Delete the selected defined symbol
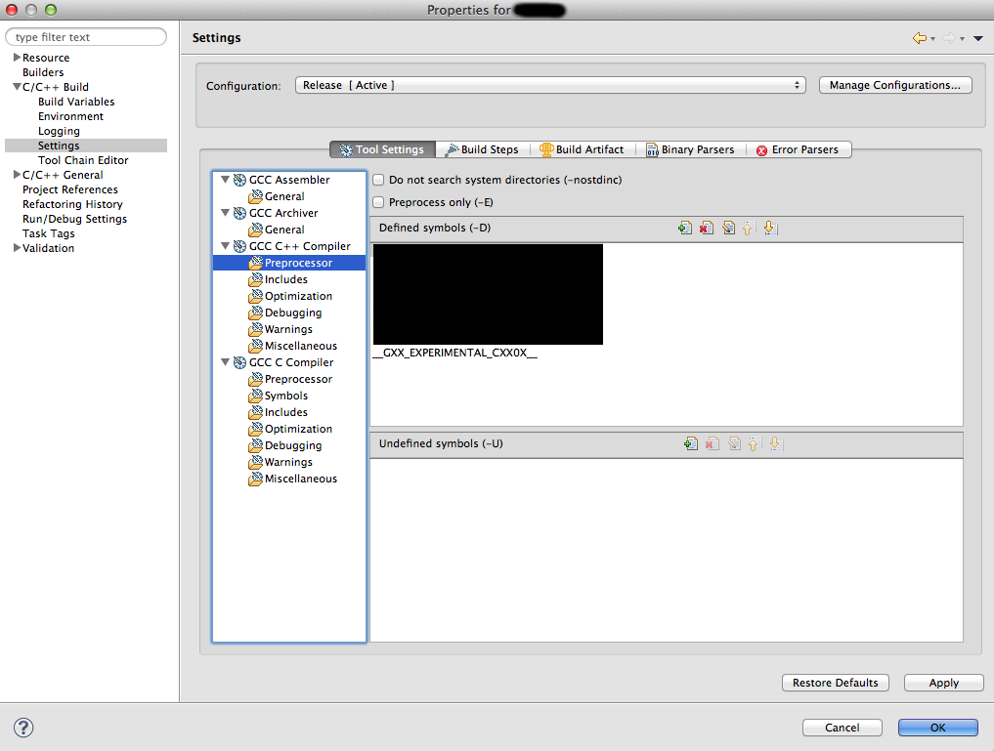The height and width of the screenshot is (751, 994). (707, 228)
